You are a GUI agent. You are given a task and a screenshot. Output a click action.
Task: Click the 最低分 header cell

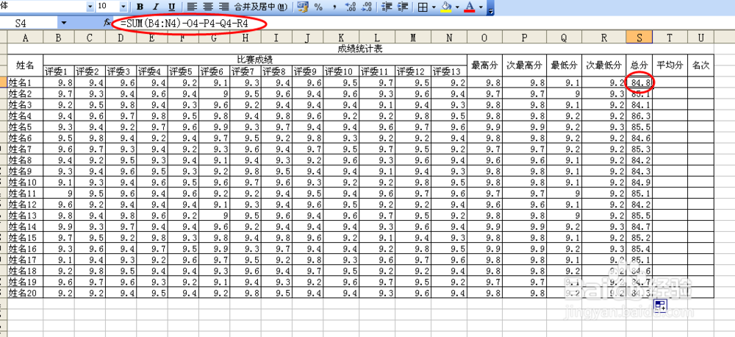tap(564, 65)
